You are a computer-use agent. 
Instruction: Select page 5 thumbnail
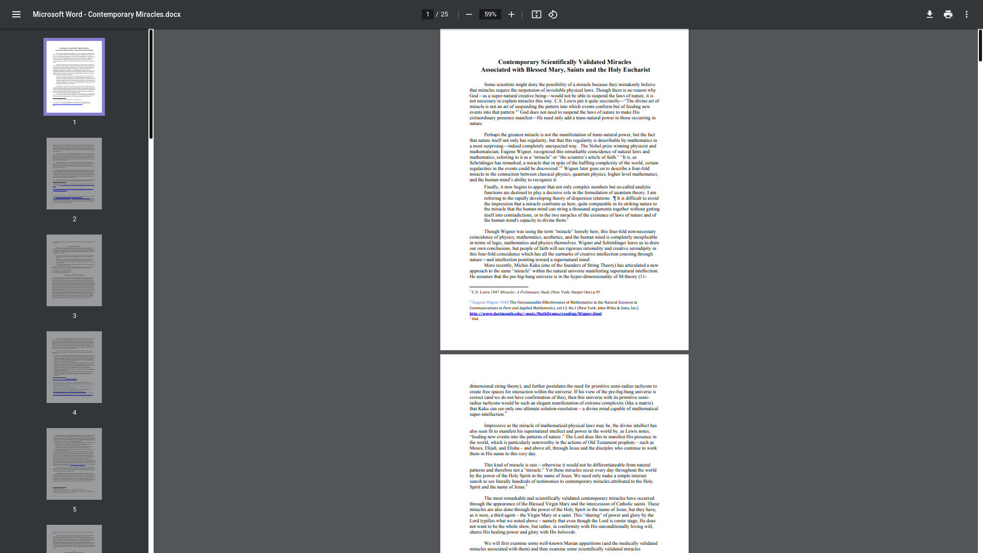(74, 464)
